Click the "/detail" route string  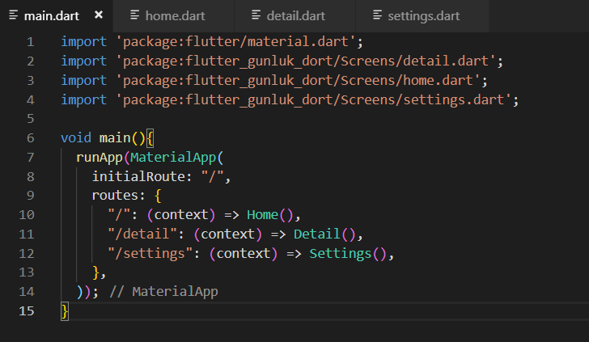tap(142, 234)
